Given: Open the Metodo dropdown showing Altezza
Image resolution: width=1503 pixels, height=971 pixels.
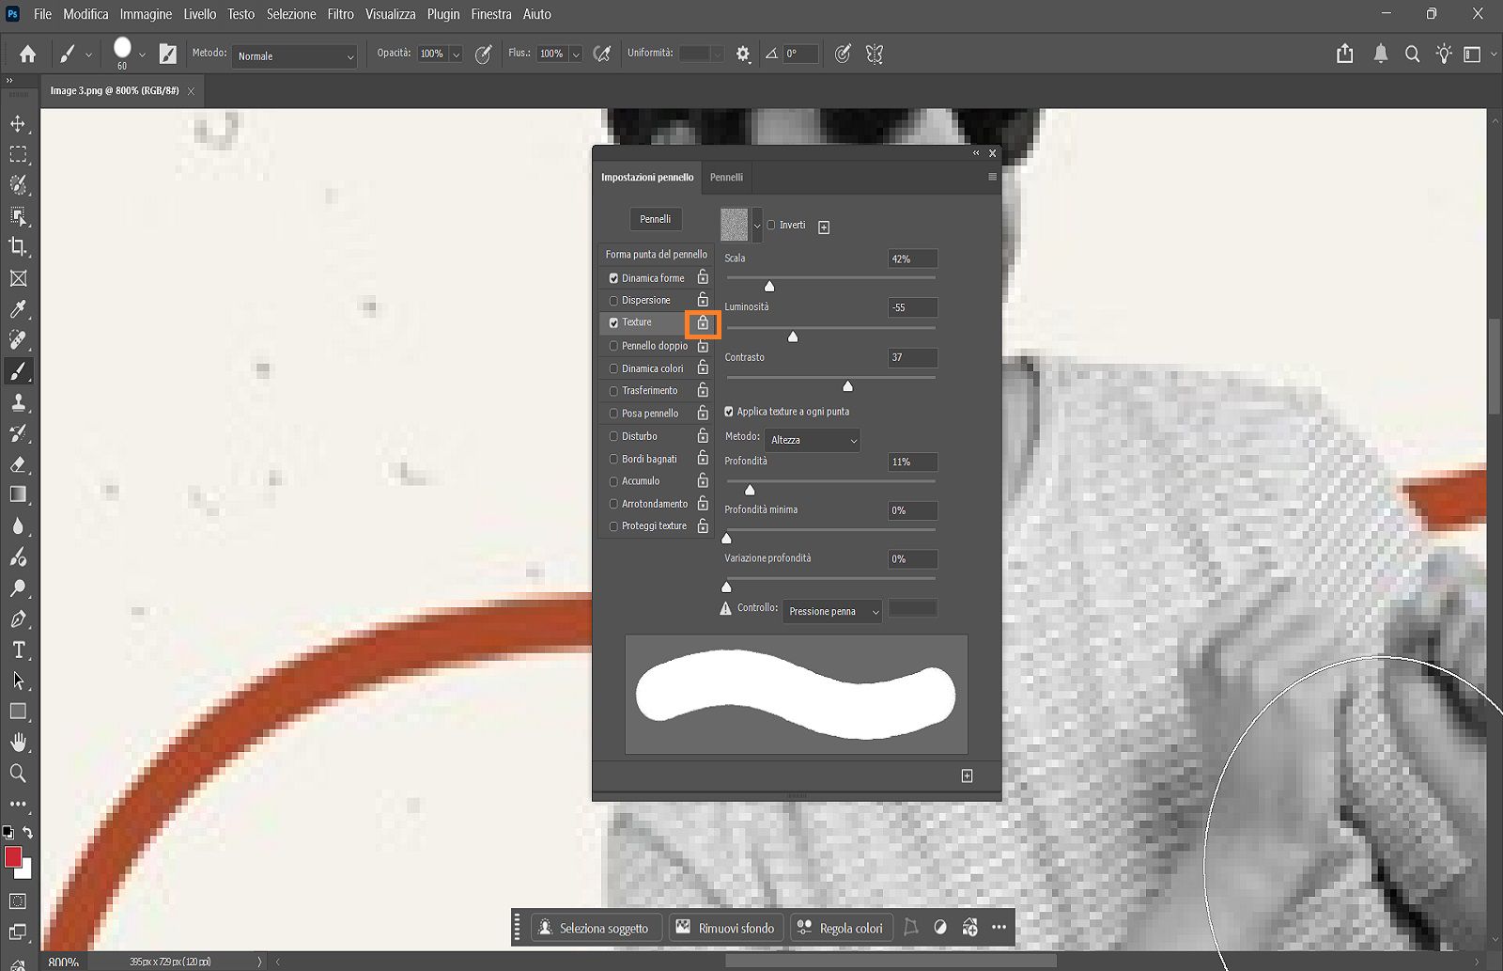Looking at the screenshot, I should pos(812,440).
